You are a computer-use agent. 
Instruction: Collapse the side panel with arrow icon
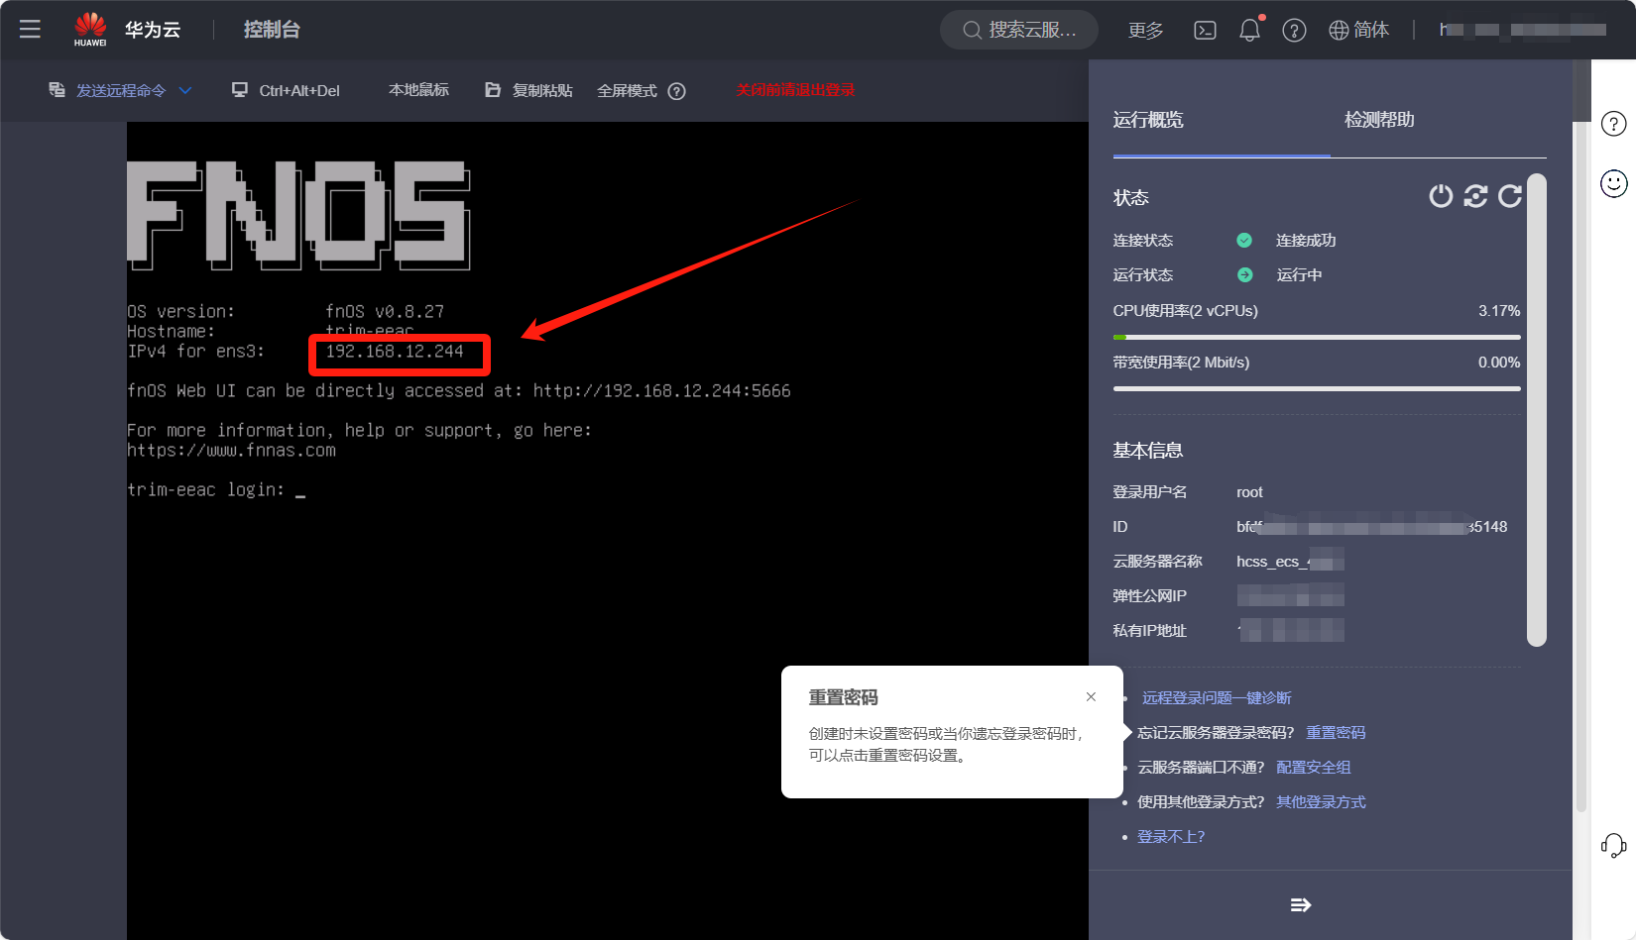click(1301, 904)
